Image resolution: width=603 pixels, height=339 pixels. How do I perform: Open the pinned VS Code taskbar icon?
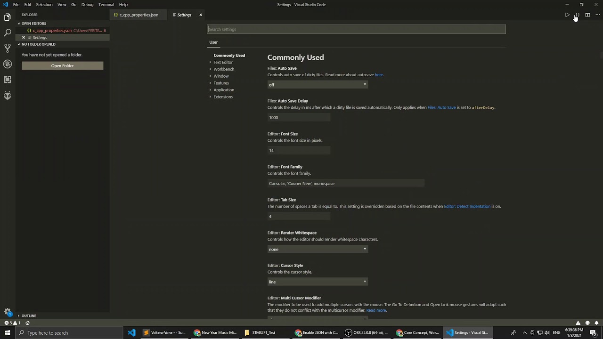click(131, 333)
